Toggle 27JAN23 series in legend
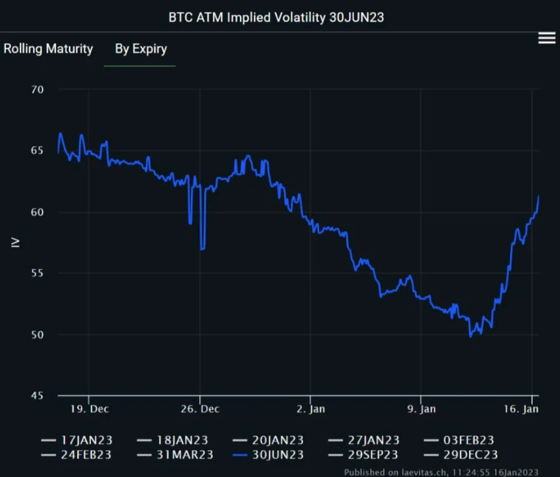The width and height of the screenshot is (560, 477). click(x=364, y=440)
